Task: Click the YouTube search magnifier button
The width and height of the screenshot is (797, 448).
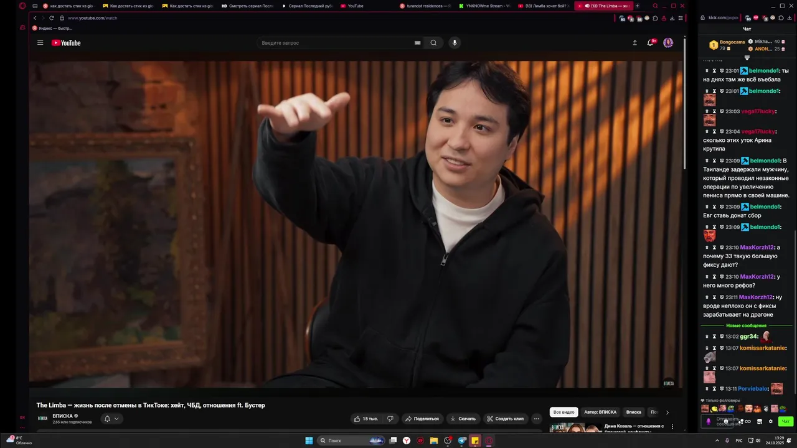Action: click(433, 43)
